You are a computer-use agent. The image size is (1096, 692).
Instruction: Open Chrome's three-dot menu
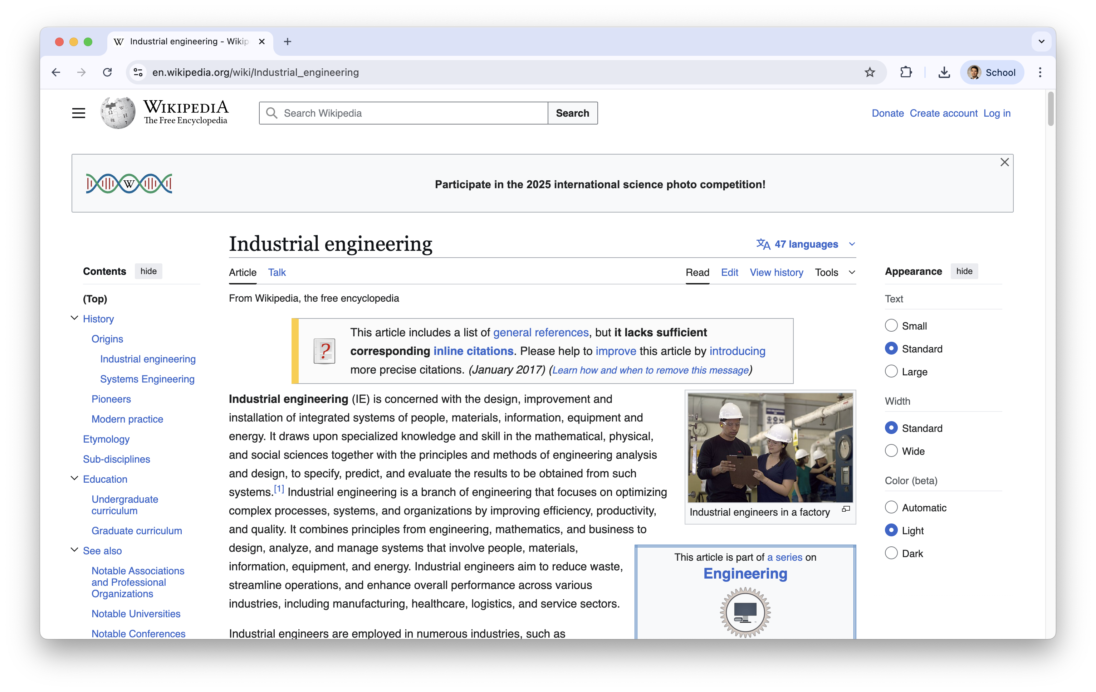pos(1039,72)
